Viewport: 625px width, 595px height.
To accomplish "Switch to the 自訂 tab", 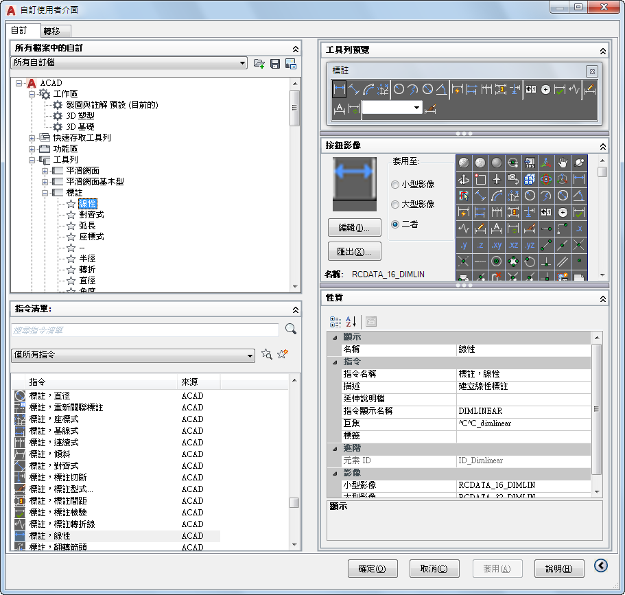I will (x=19, y=30).
